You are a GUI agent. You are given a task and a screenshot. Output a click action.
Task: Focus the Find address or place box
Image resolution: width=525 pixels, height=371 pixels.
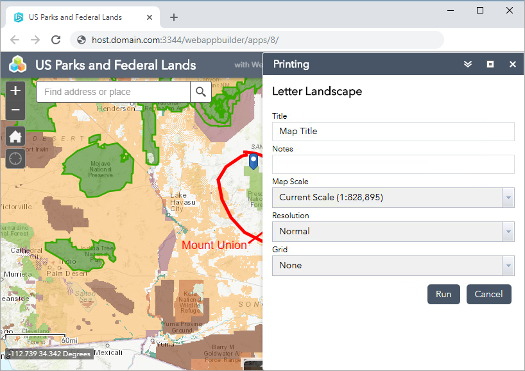point(114,92)
